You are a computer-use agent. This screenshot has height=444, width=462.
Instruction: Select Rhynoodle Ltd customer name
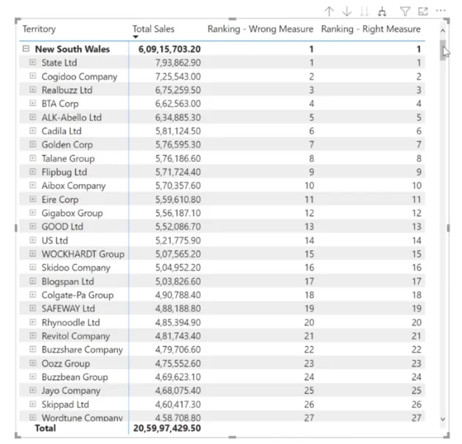(x=71, y=323)
